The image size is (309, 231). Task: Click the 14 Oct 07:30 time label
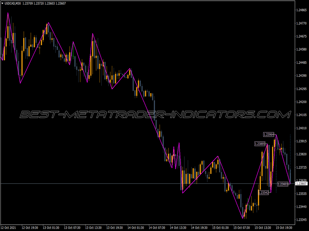click(x=157, y=228)
